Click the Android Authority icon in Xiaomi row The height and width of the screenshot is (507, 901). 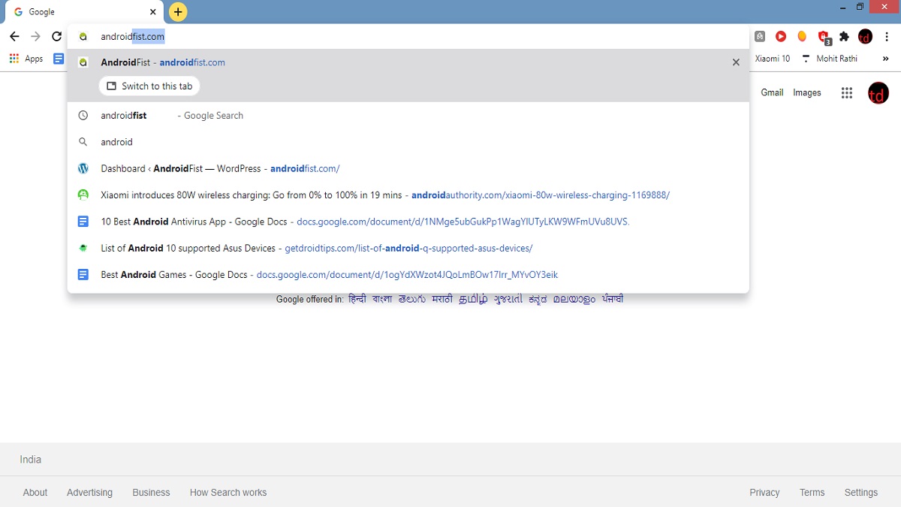(83, 195)
